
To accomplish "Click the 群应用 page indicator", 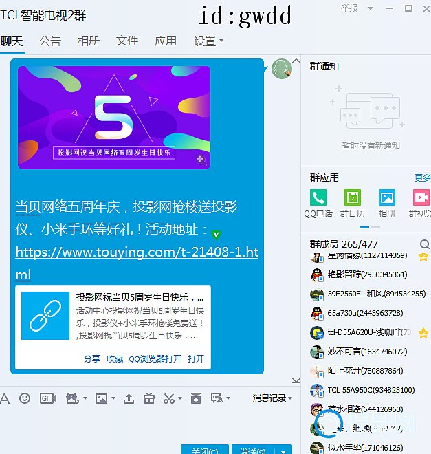I will [370, 227].
